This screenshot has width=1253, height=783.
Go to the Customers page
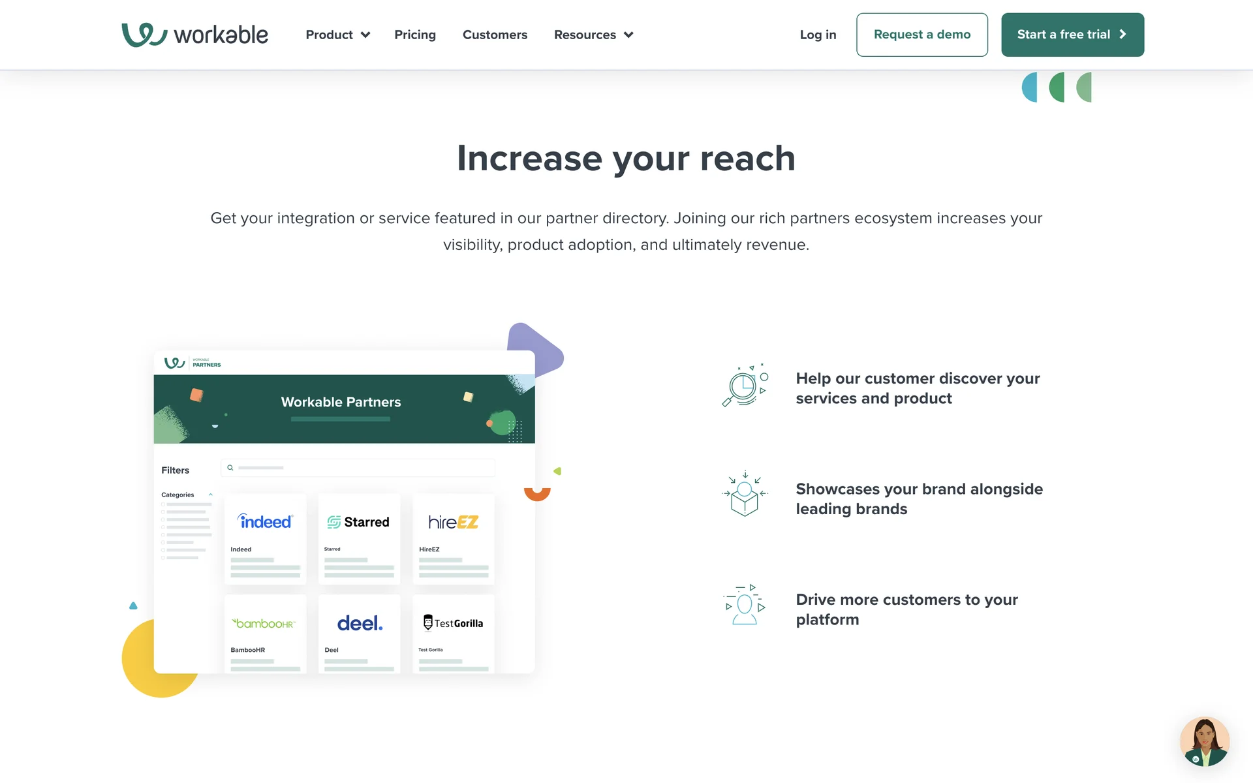[495, 35]
